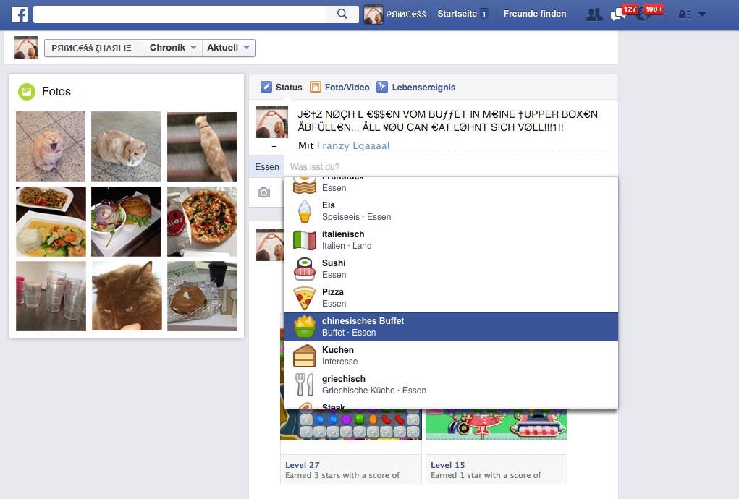Choose 'griechisch' from the food list
This screenshot has height=499, width=739.
coord(451,385)
